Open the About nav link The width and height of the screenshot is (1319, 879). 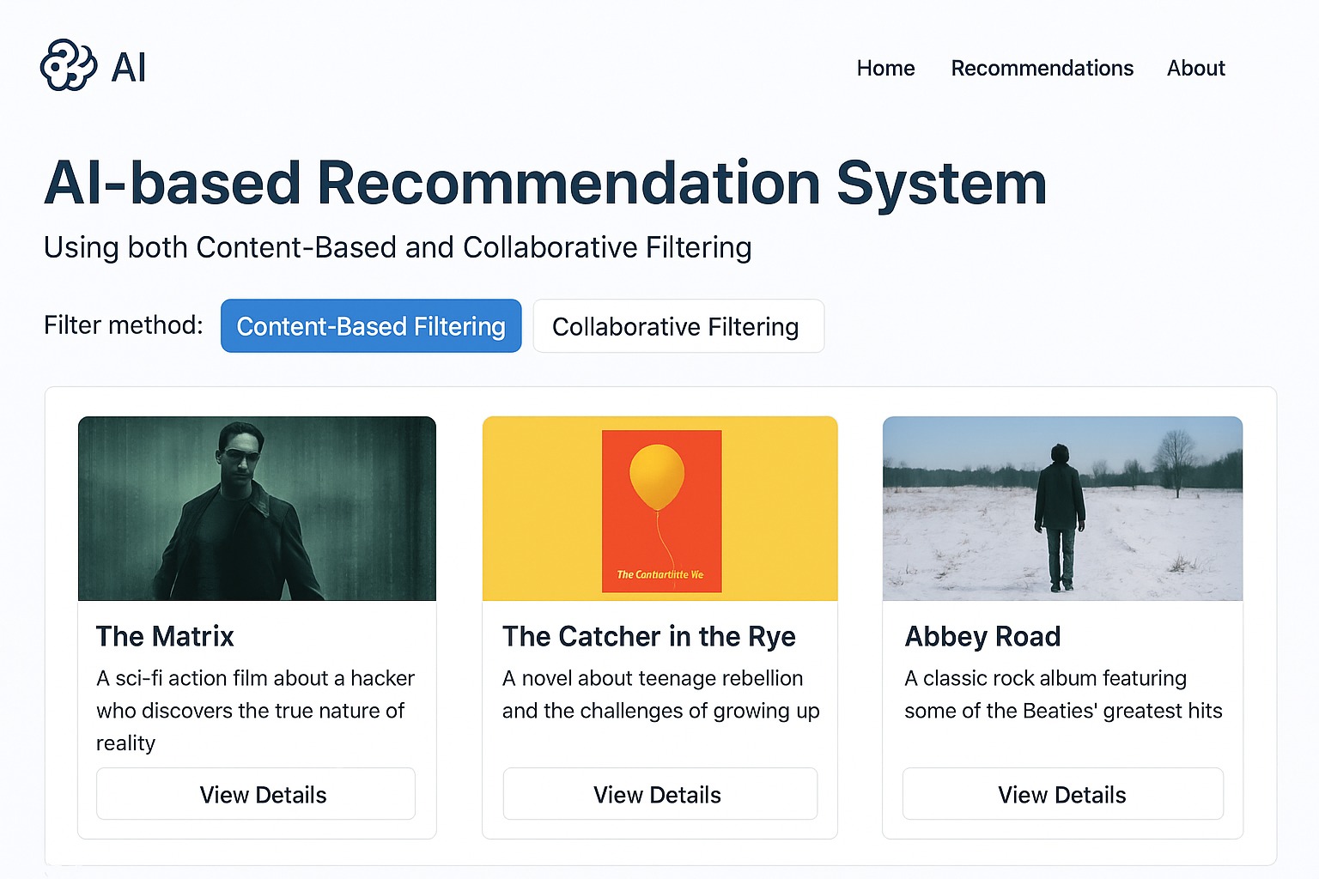click(x=1195, y=68)
